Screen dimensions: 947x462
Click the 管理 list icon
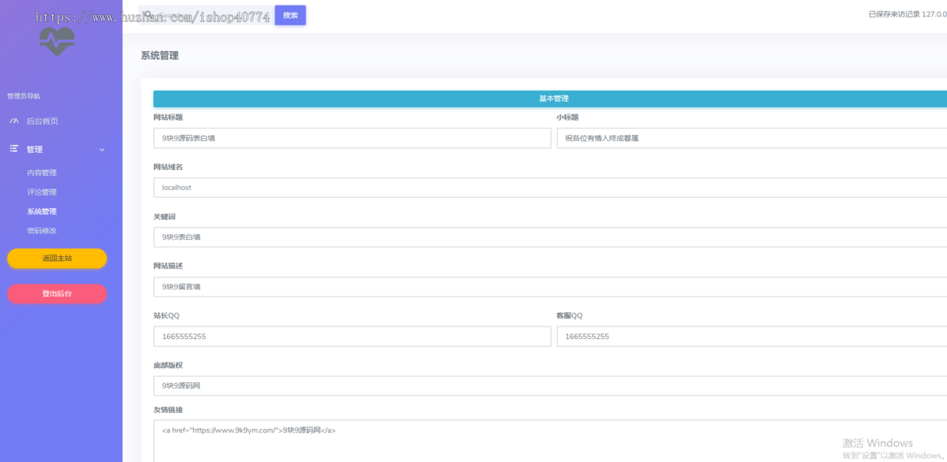14,149
